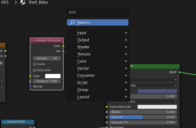Open the purple color swatch on BSDF node
The width and height of the screenshot is (196, 128).
157,91
